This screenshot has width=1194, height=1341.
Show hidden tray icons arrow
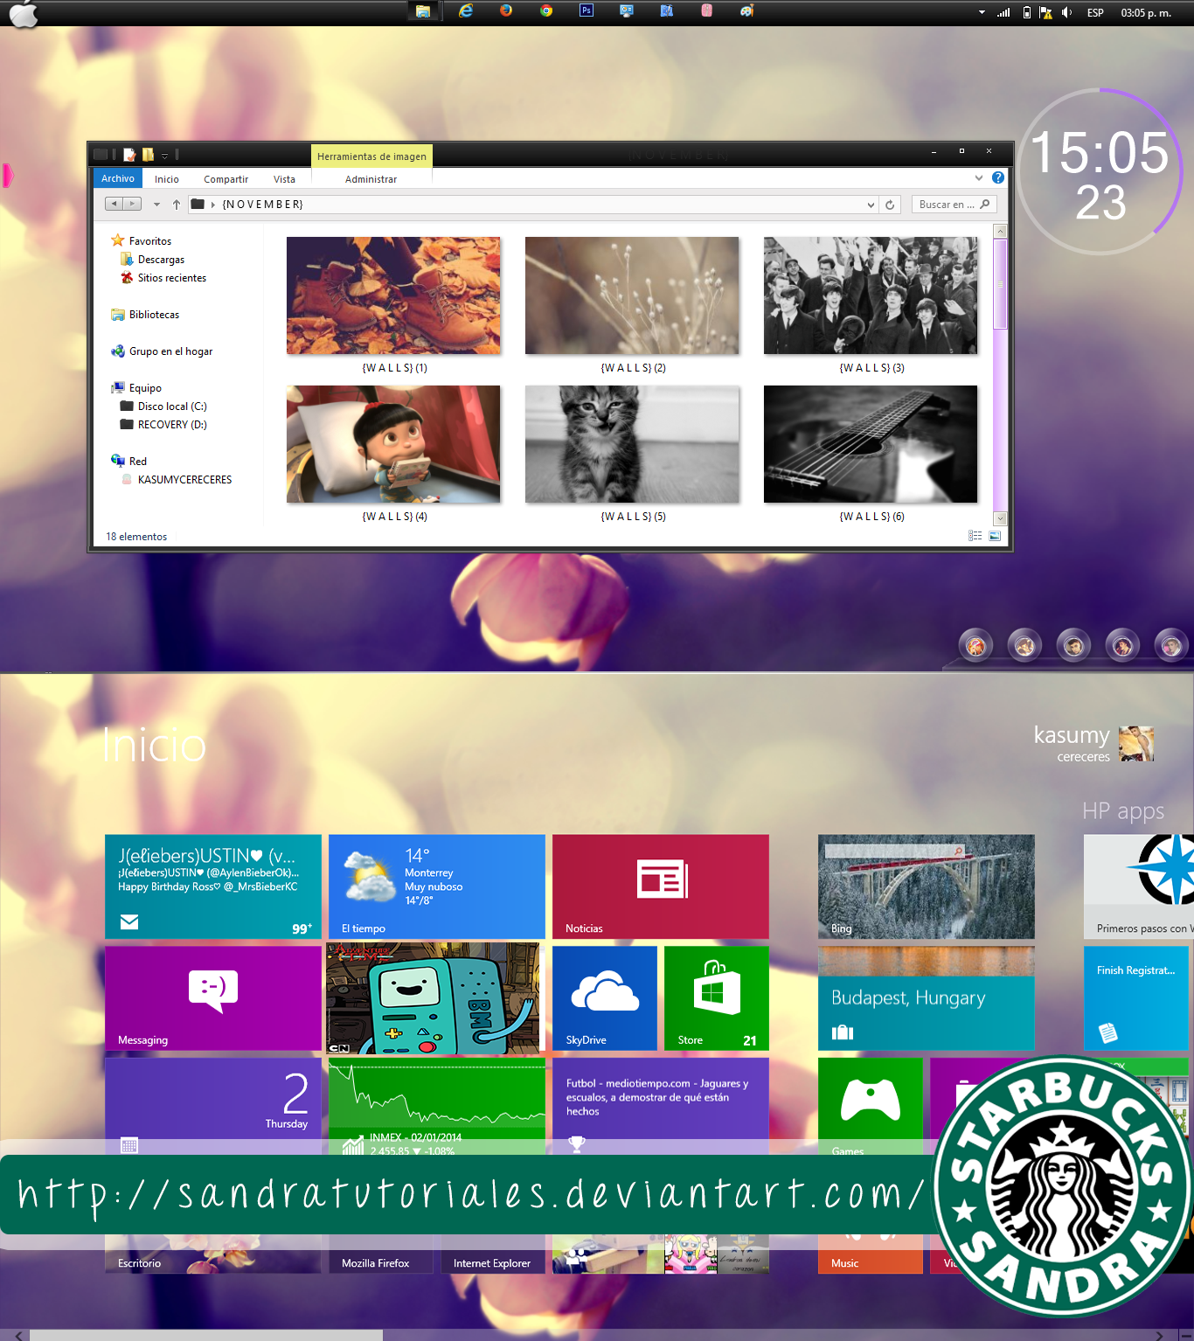(982, 12)
